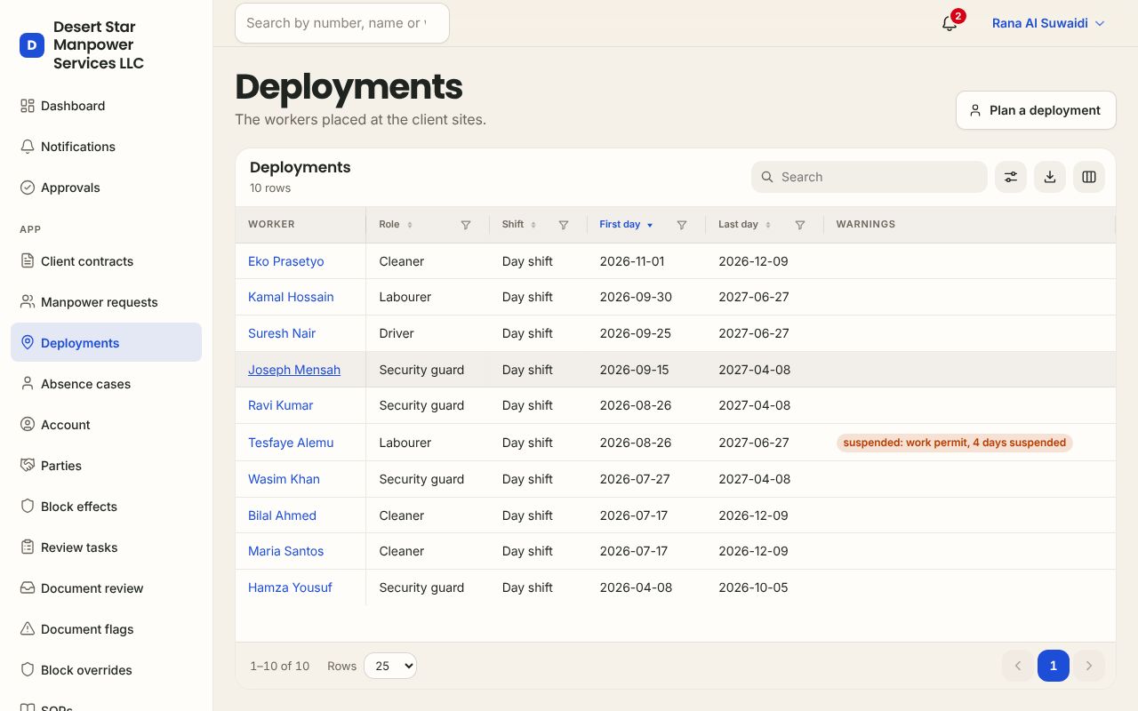This screenshot has width=1138, height=711.
Task: Open the Approvals sidebar item
Action: tap(106, 188)
